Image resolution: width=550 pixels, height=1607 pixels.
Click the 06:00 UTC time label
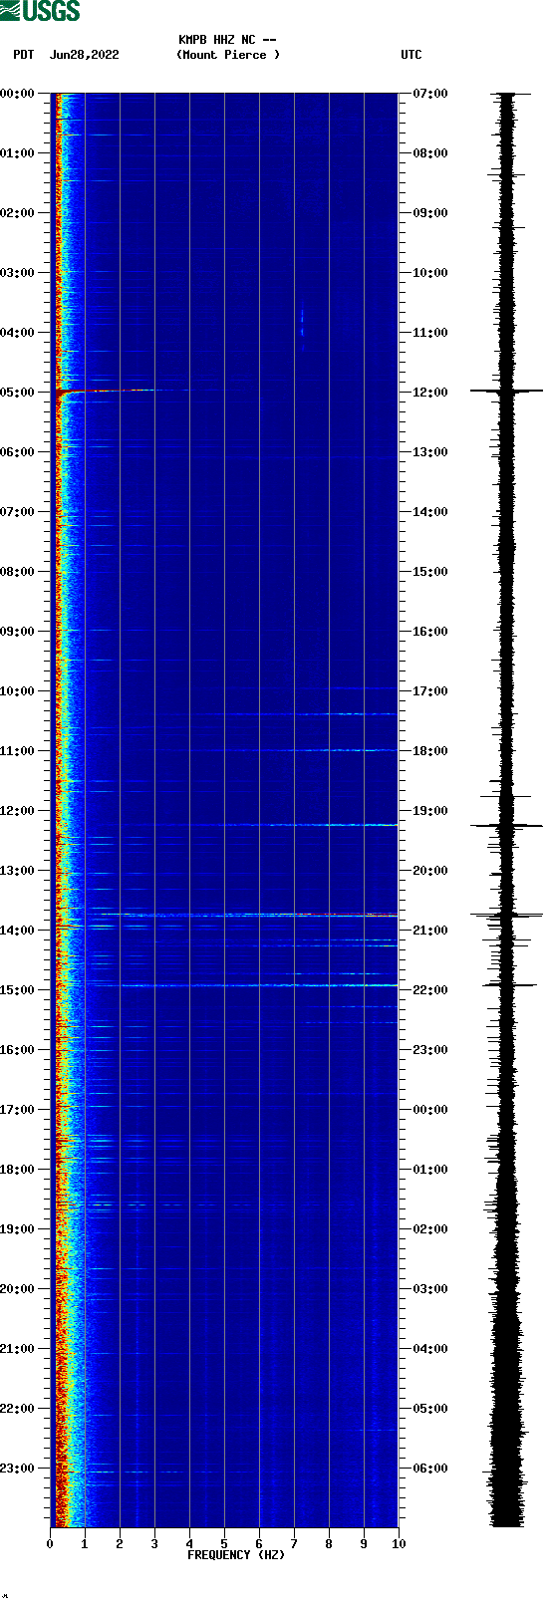tap(430, 1469)
